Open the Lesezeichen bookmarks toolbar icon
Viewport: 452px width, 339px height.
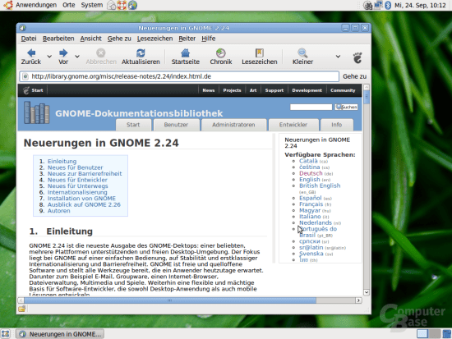(260, 53)
